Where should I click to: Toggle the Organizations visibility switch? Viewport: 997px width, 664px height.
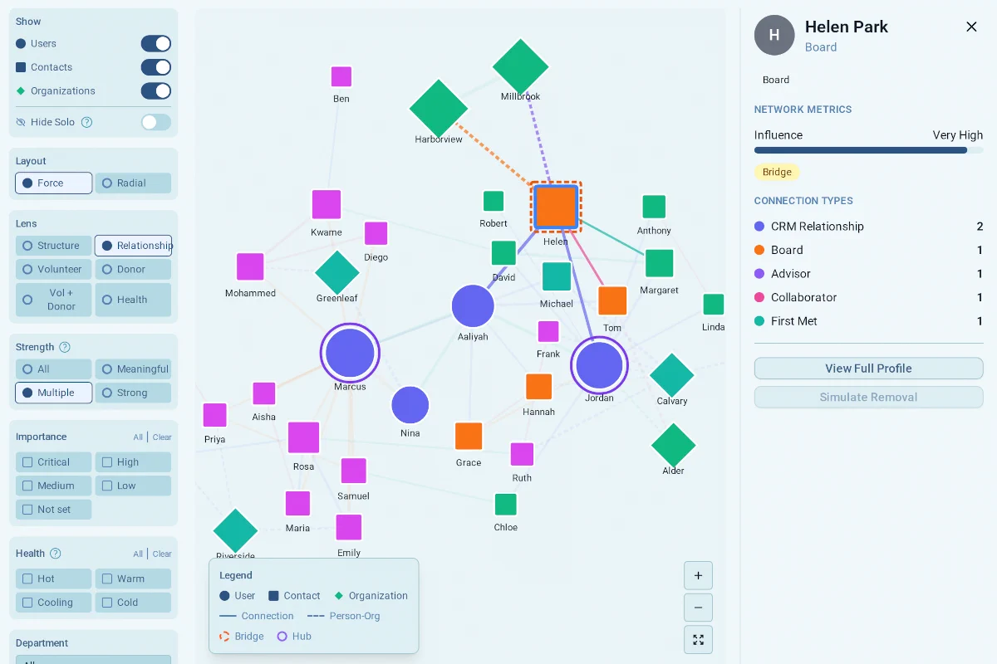[x=156, y=90]
